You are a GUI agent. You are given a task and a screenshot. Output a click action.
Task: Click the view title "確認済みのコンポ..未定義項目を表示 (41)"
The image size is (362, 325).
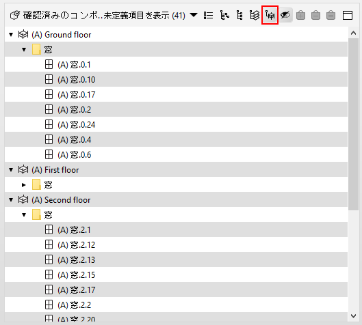click(104, 16)
